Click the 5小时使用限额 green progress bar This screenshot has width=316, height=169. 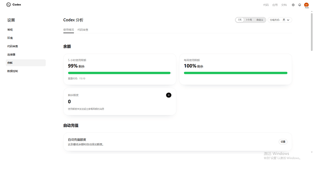coord(120,73)
